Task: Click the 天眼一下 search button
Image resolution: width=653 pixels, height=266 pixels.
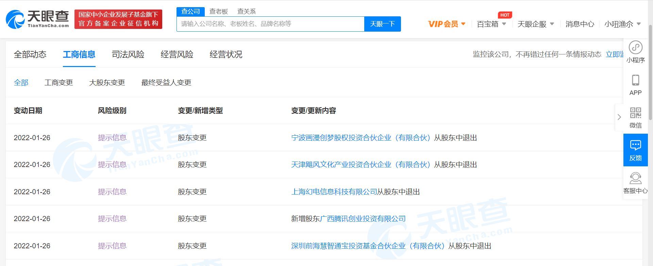Action: 382,24
